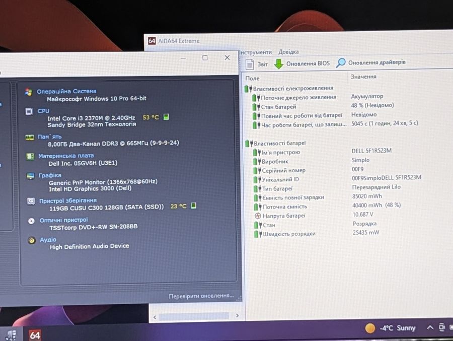Click the AIDA64 Extreme title bar icon

click(x=152, y=41)
